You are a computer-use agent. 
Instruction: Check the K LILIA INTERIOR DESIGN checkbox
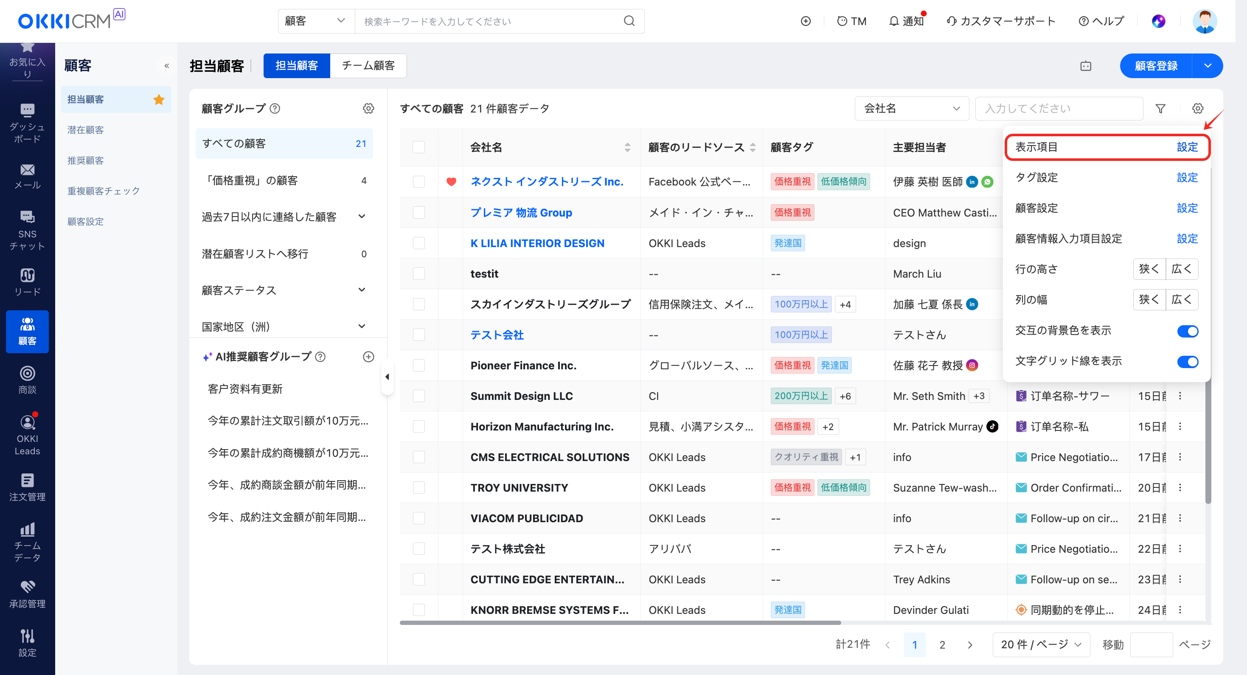point(419,243)
